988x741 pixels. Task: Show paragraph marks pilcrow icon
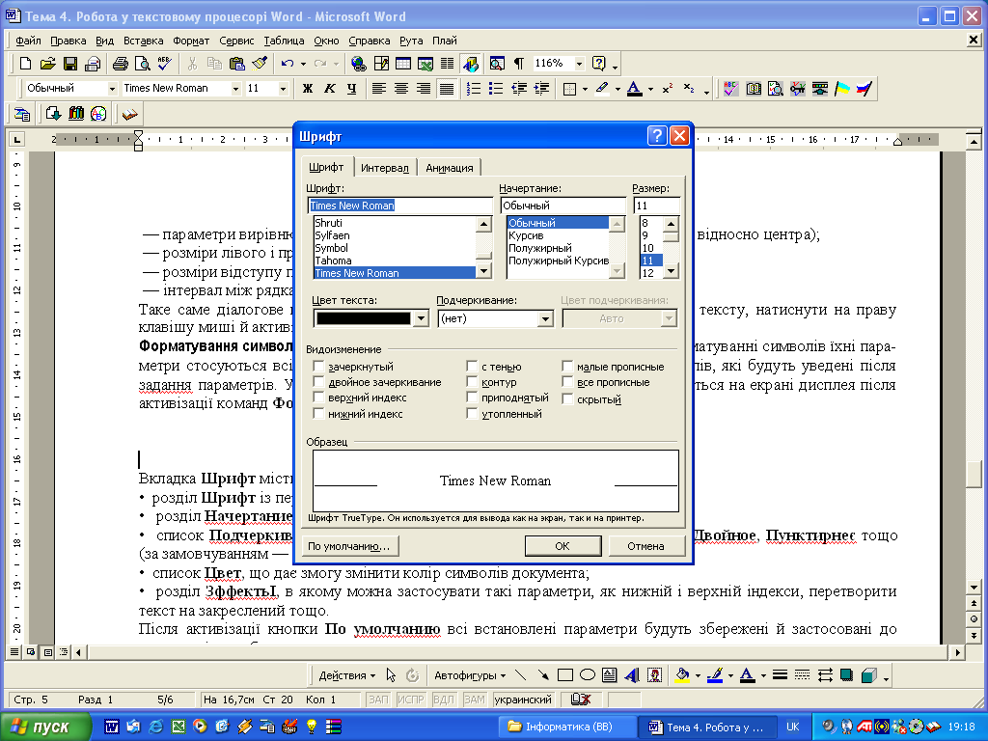[x=518, y=64]
